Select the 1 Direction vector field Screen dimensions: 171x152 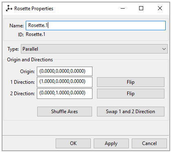65,82
